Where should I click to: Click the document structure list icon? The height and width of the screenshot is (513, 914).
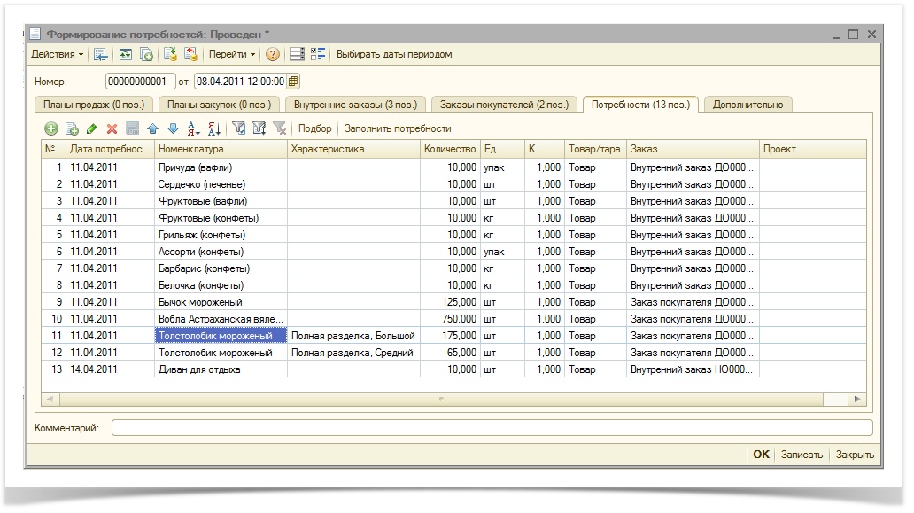tap(298, 55)
